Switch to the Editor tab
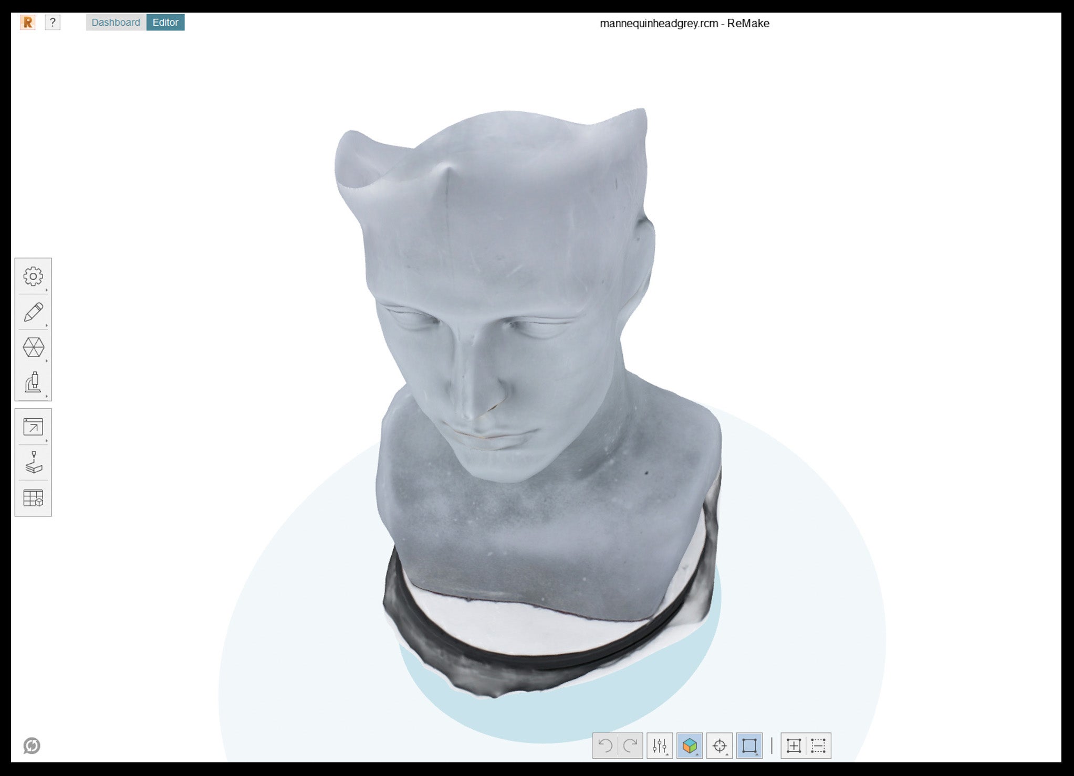Screen dimensions: 1074x776 [x=165, y=23]
